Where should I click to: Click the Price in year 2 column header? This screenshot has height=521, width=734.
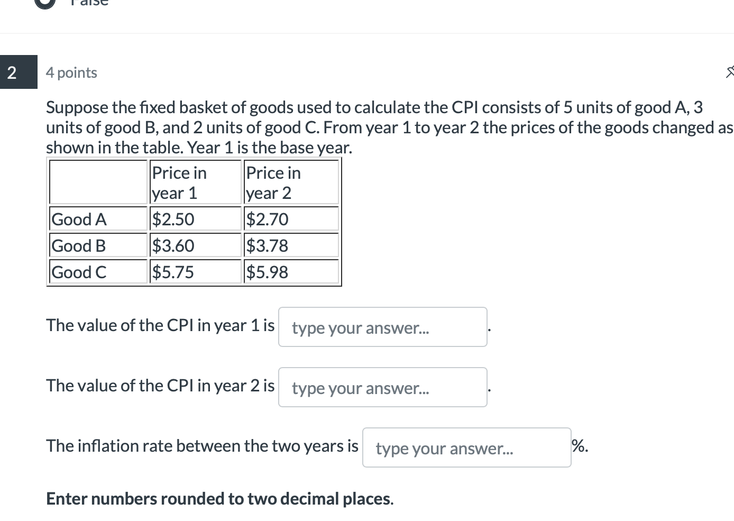pyautogui.click(x=273, y=182)
